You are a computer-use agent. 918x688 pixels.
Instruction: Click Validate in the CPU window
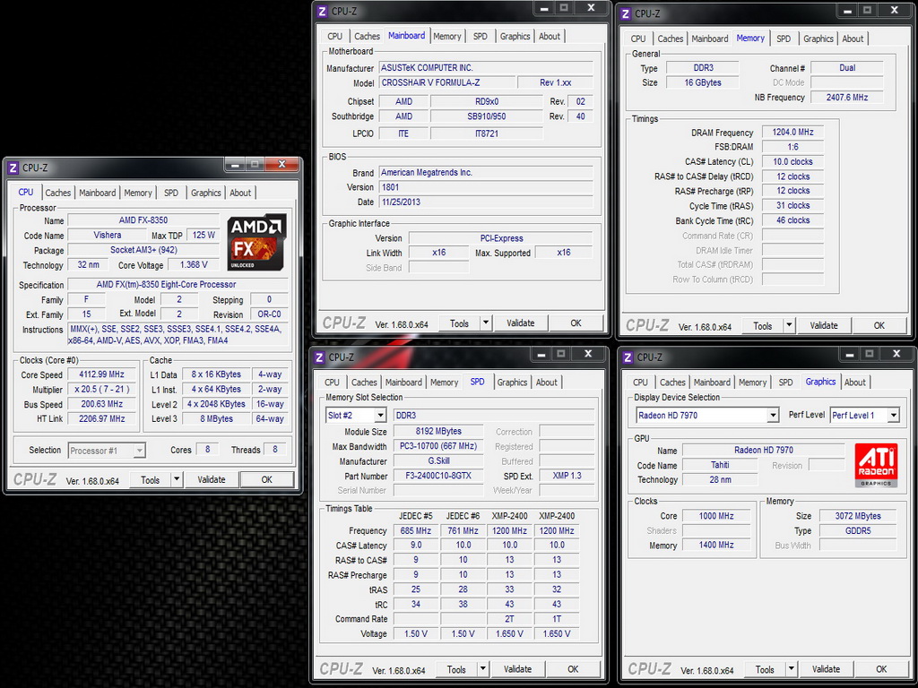(x=212, y=480)
